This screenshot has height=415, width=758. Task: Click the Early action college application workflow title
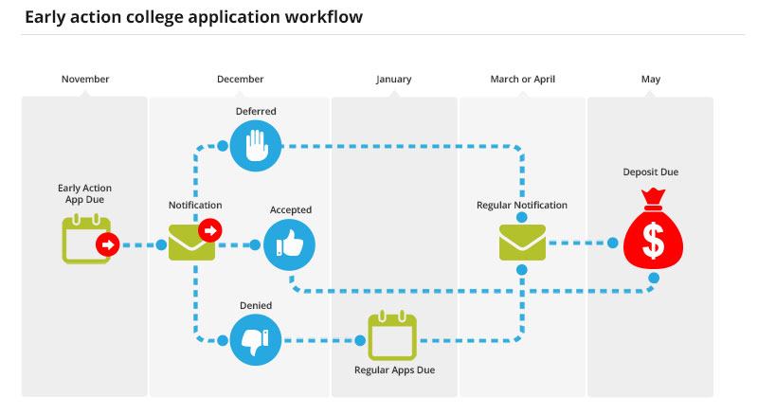(x=193, y=17)
